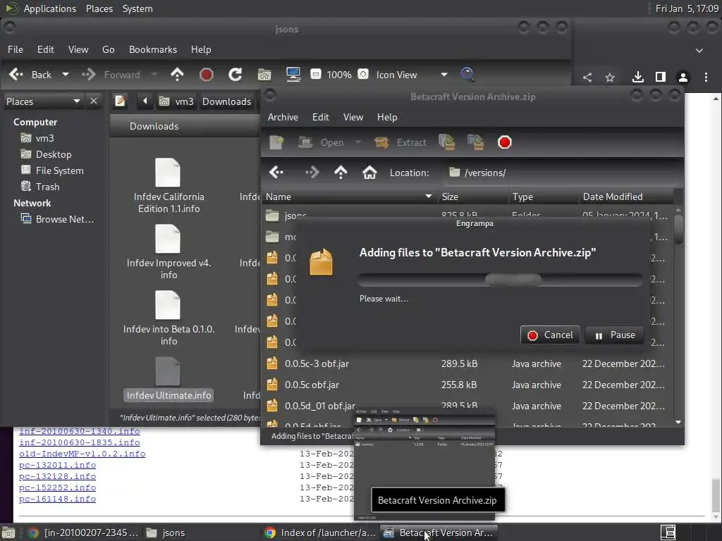Select 0.0.5c-3 obf.jar in archive

[467, 363]
